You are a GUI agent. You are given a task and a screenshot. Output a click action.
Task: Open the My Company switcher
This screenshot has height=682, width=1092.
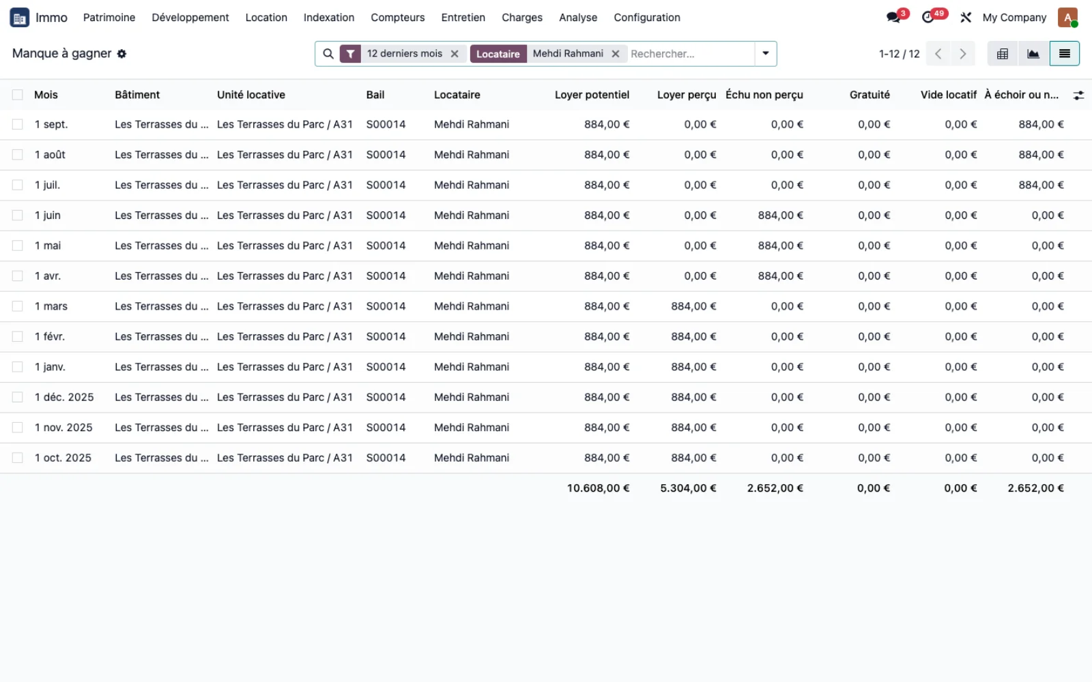coord(1014,18)
